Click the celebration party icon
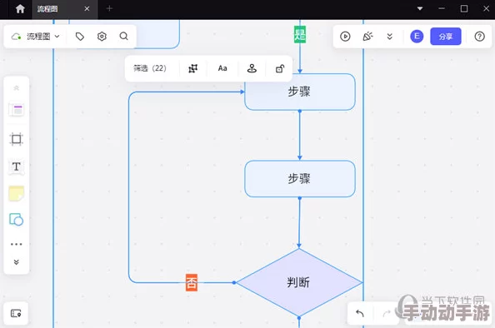The width and height of the screenshot is (495, 328). (x=367, y=37)
